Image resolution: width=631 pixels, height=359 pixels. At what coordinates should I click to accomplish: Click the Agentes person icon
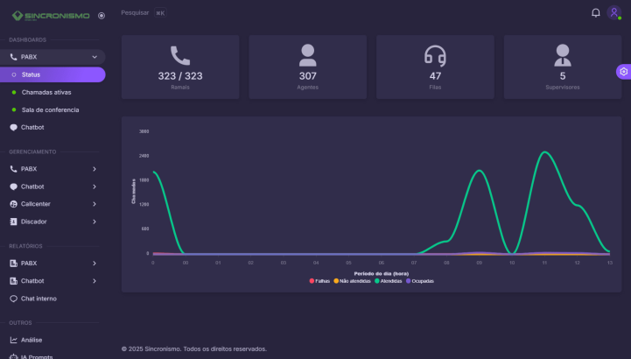[x=307, y=56]
